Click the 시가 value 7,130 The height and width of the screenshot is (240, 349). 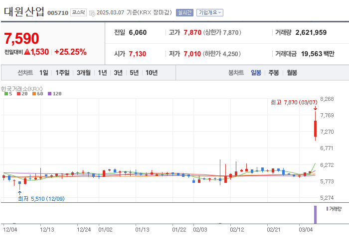point(138,54)
